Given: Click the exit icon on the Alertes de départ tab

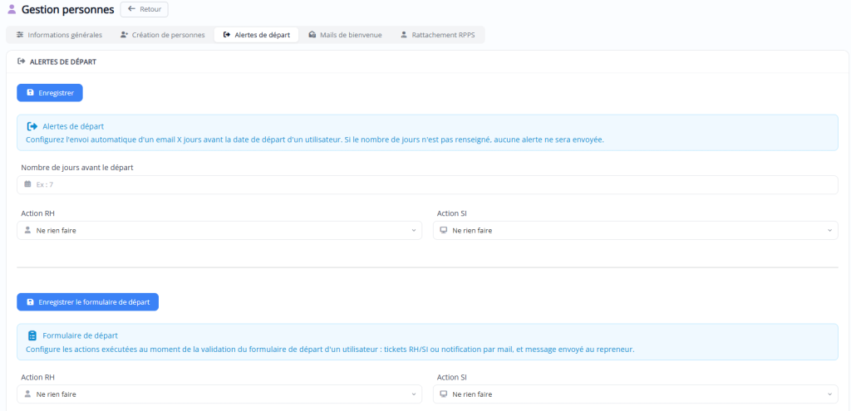Looking at the screenshot, I should 227,35.
